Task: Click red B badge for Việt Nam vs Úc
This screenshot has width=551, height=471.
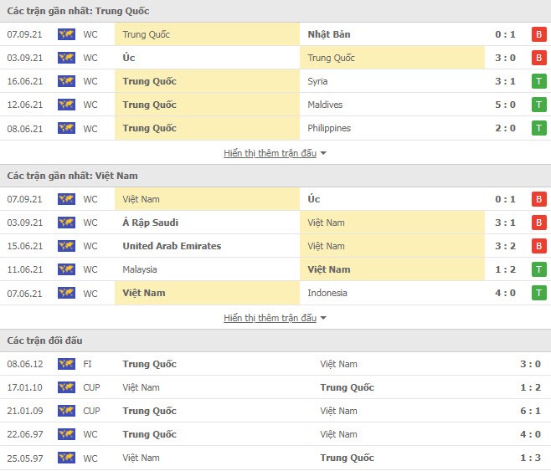Action: tap(538, 199)
